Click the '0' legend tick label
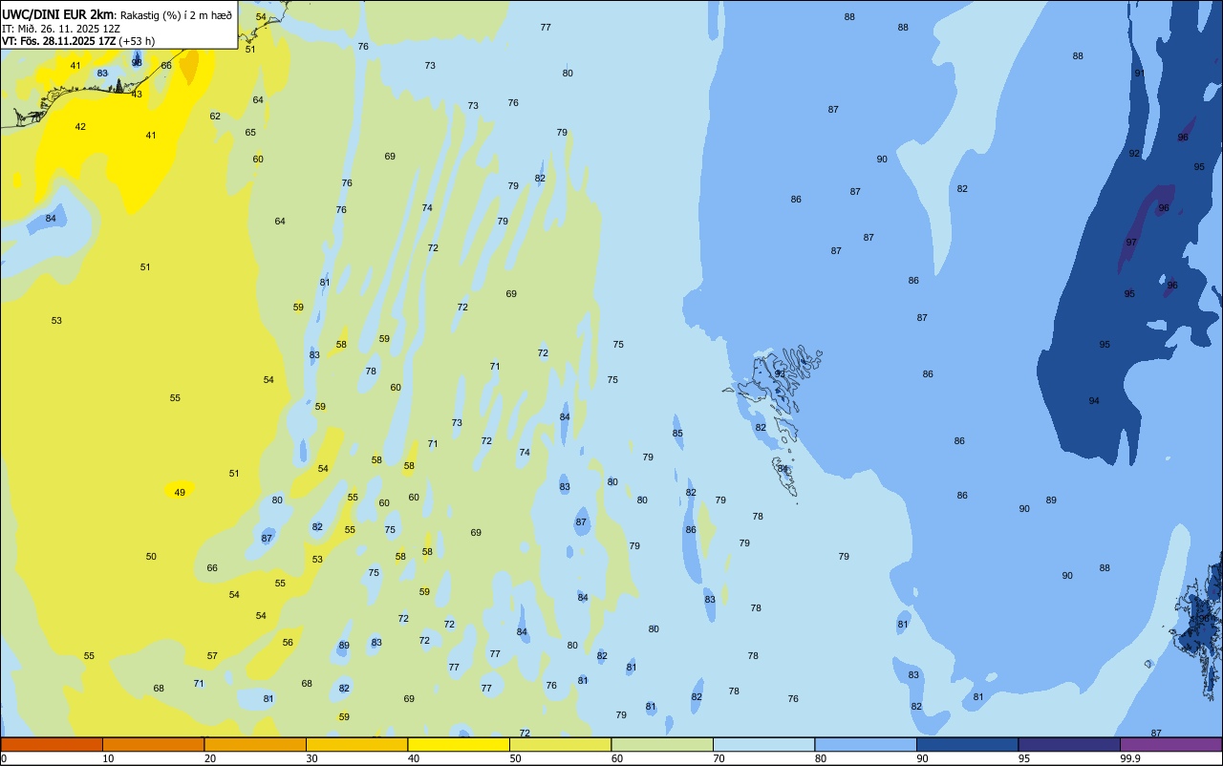1223x766 pixels. 4,758
